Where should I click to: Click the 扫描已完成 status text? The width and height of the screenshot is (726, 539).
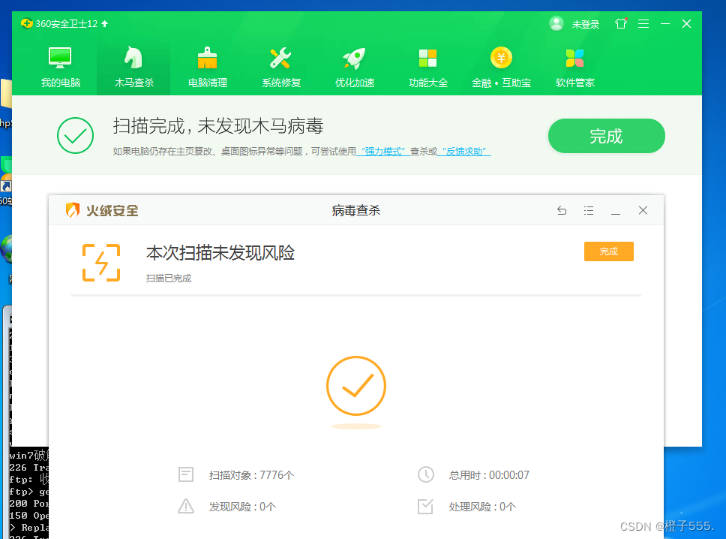pos(169,278)
